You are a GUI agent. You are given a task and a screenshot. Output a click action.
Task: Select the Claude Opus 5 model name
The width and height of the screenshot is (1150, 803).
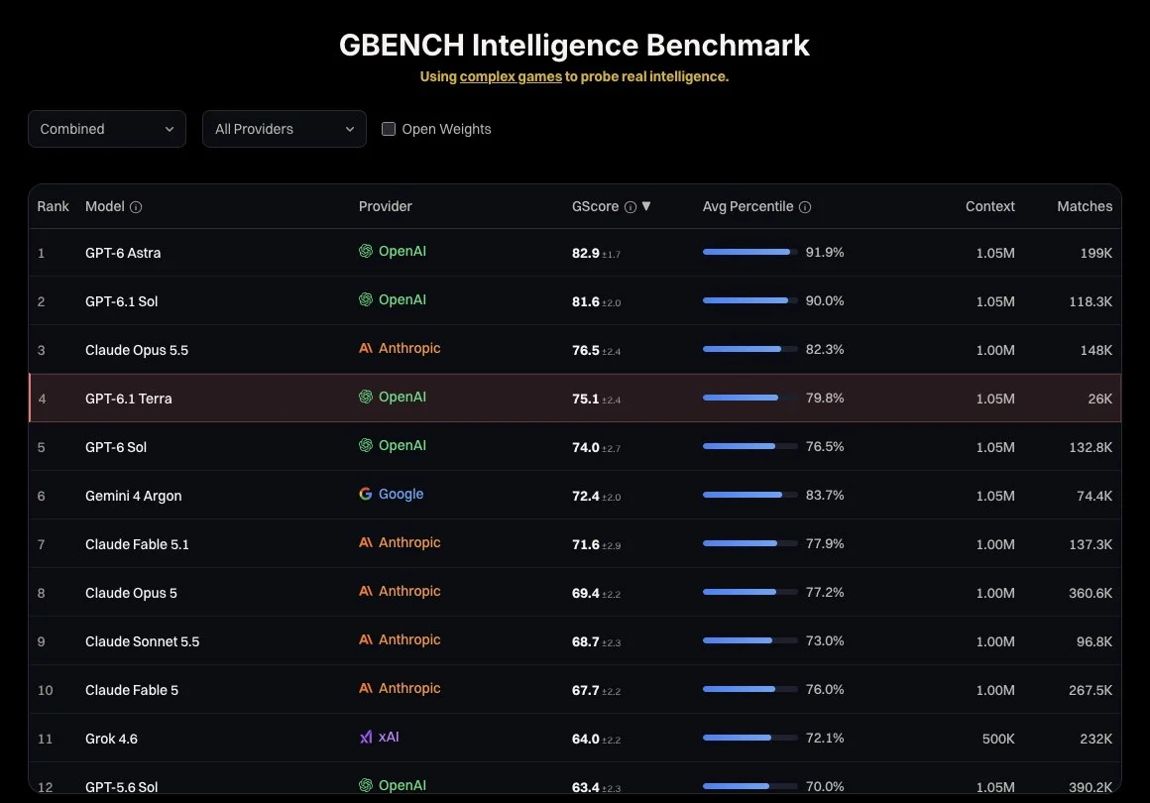(131, 593)
